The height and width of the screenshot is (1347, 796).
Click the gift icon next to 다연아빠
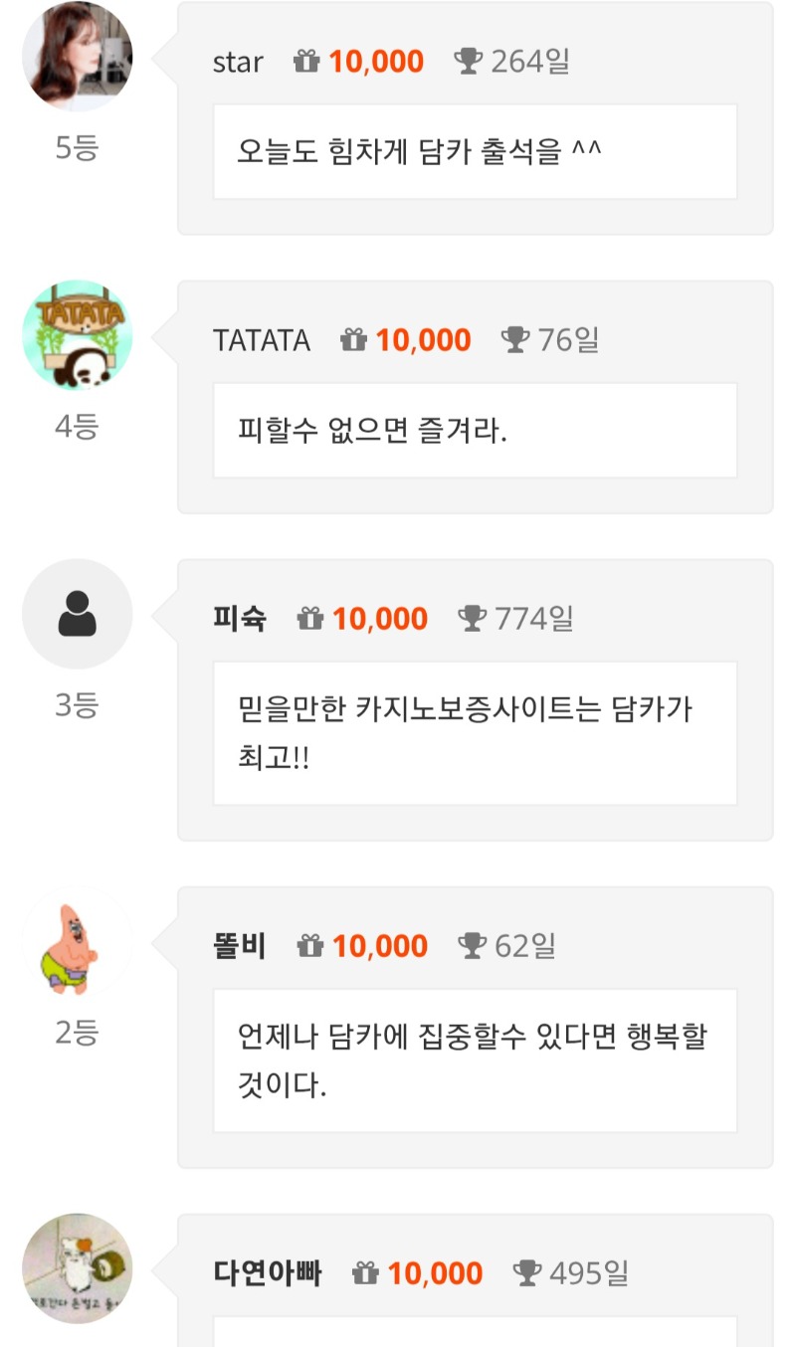[366, 1273]
